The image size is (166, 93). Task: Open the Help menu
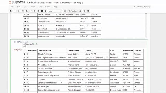55,7
